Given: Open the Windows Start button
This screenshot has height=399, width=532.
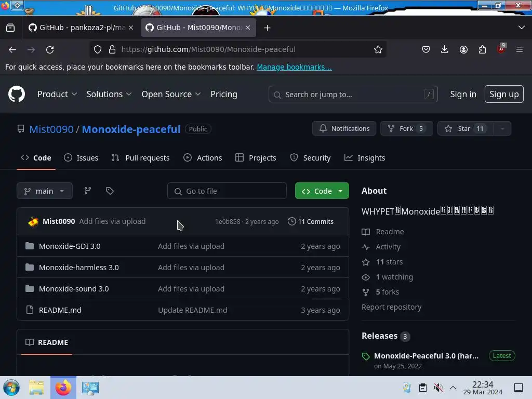Looking at the screenshot, I should [x=11, y=388].
